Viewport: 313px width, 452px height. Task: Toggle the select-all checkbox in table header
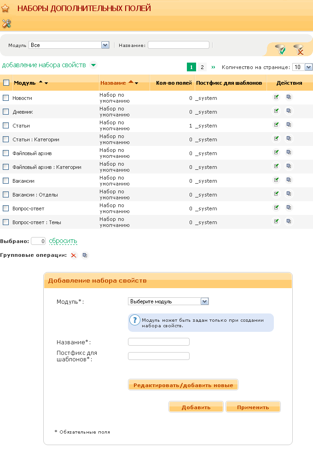pos(6,83)
